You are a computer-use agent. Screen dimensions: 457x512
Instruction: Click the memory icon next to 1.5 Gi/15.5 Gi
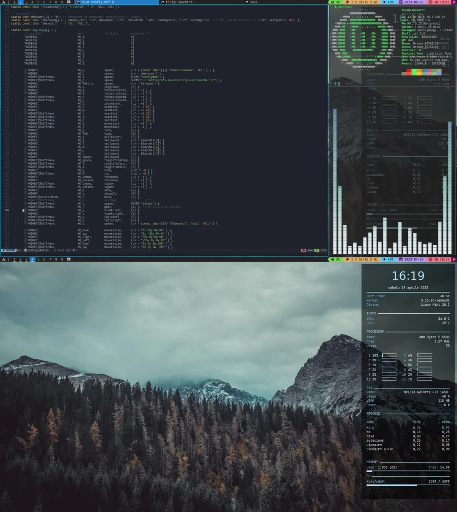click(x=347, y=2)
